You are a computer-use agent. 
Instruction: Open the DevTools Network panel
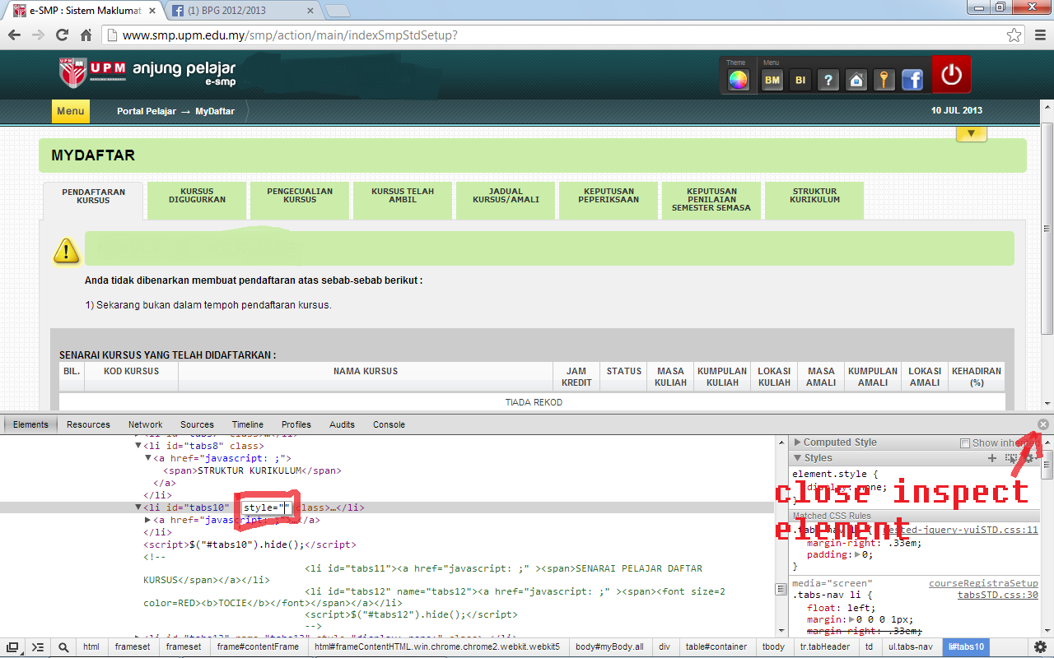[145, 424]
